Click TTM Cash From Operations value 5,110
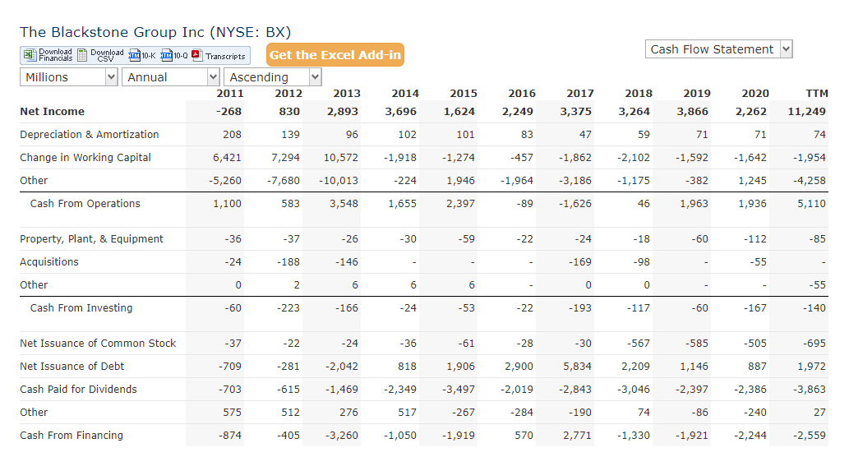 coord(812,204)
